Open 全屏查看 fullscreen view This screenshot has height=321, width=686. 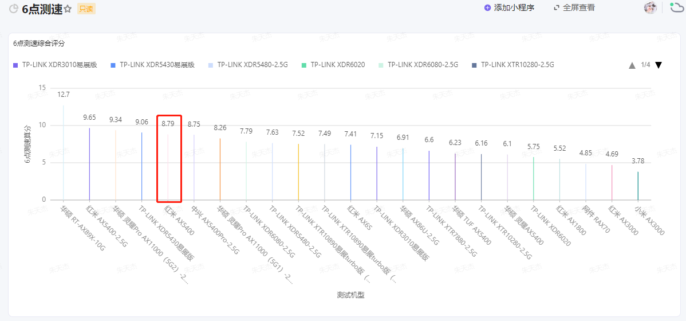tap(579, 7)
